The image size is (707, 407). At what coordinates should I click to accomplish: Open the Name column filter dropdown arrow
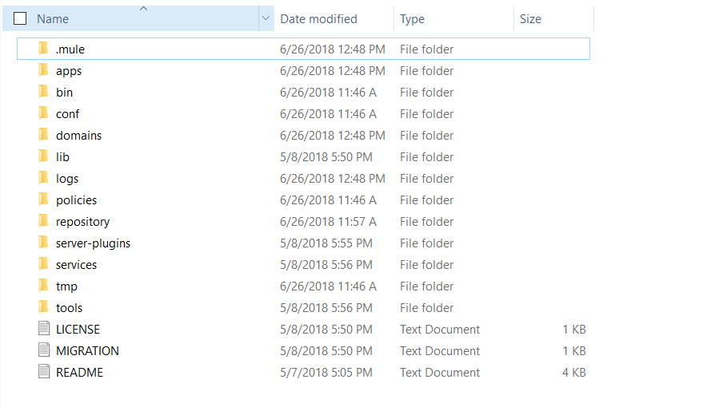(266, 18)
